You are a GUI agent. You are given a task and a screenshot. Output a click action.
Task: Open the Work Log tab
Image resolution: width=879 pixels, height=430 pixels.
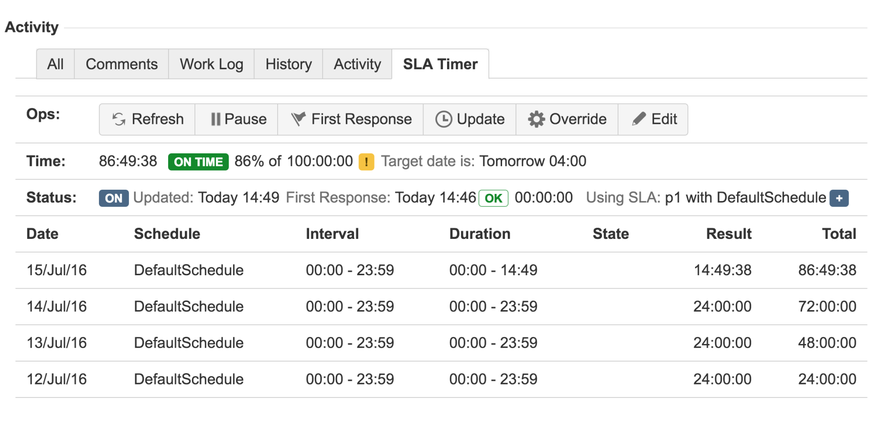211,64
